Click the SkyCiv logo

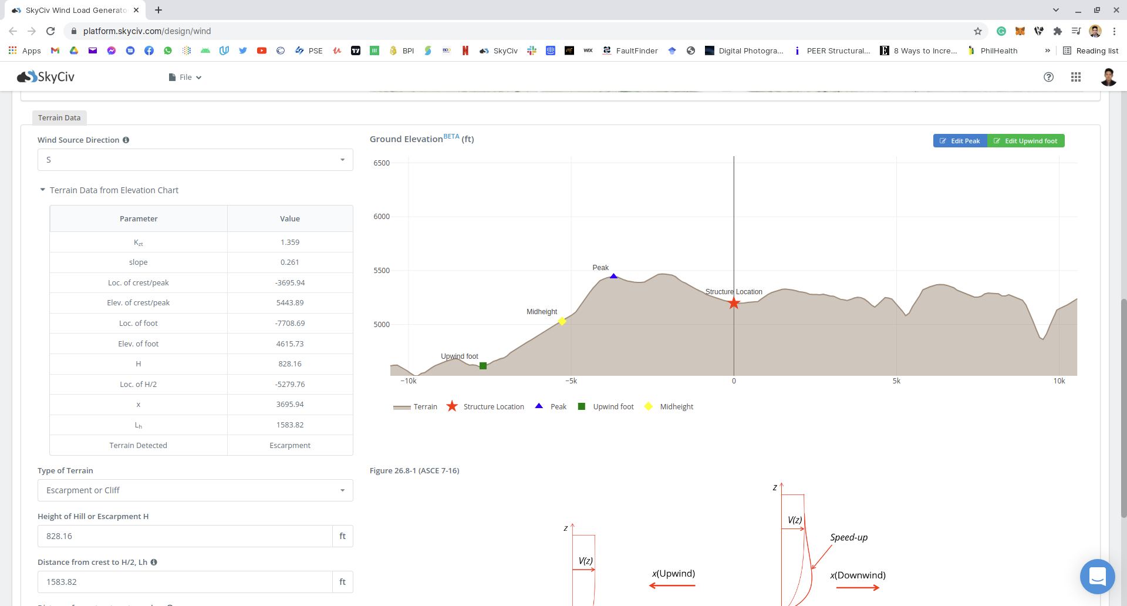click(x=46, y=77)
